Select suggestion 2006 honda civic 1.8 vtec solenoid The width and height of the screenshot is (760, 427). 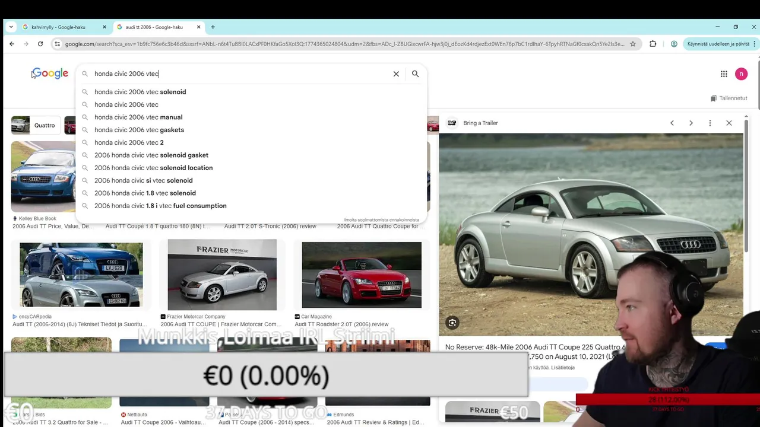(x=251, y=193)
